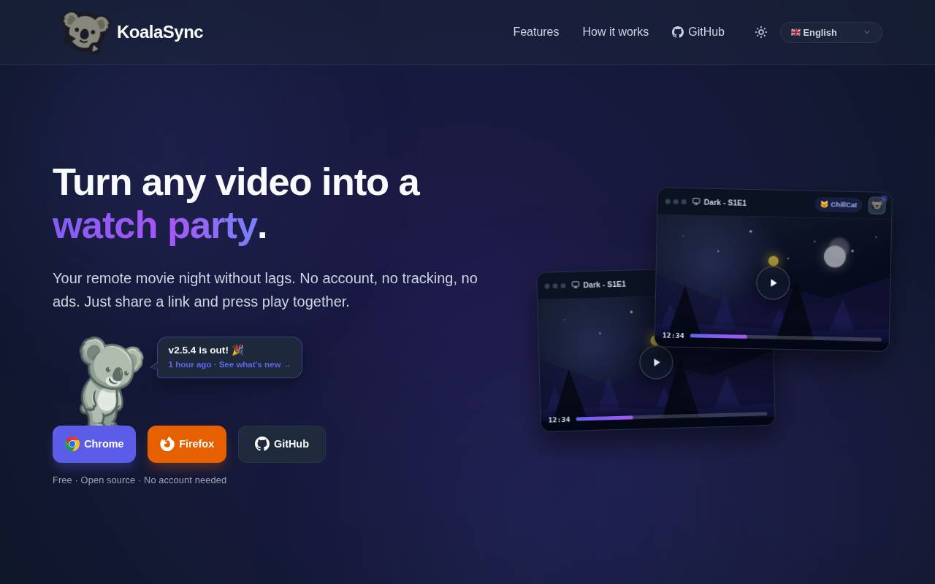Click the KoalaSync koala logo
Screen dimensions: 935x584
click(x=86, y=32)
